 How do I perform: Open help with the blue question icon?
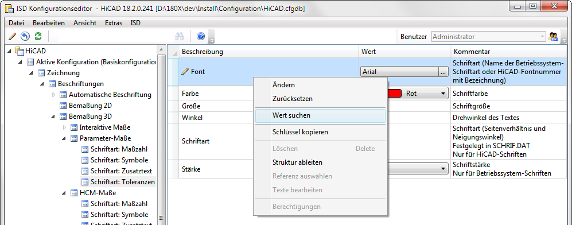coord(201,37)
